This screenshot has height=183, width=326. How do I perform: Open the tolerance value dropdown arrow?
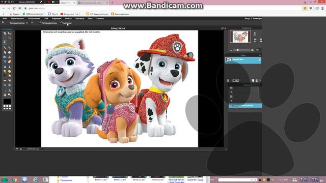[32, 23]
